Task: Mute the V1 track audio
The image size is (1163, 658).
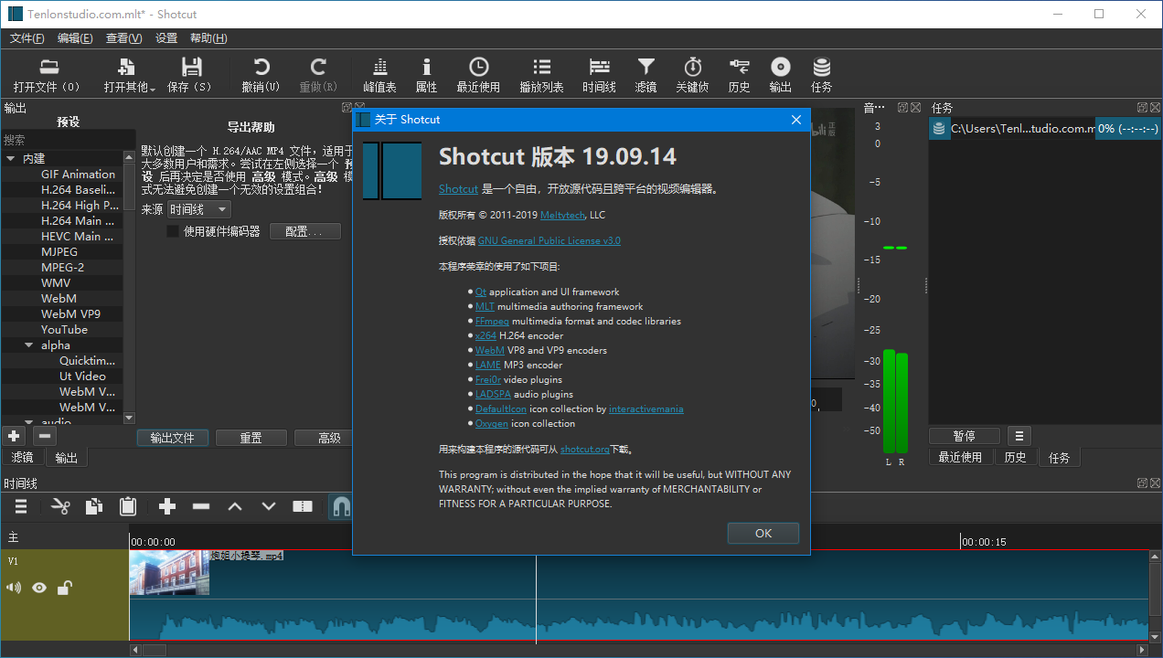Action: coord(14,588)
